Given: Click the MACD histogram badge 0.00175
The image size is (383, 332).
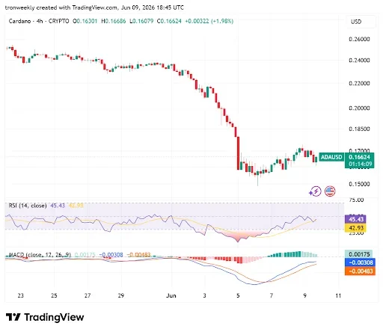Looking at the screenshot, I should (x=358, y=254).
